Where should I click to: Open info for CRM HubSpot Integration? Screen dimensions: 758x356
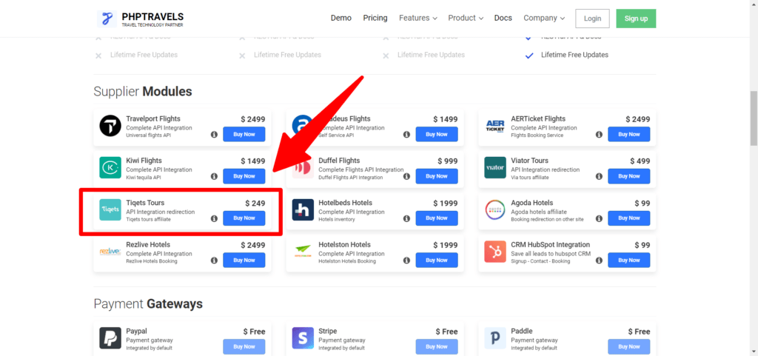[599, 261]
